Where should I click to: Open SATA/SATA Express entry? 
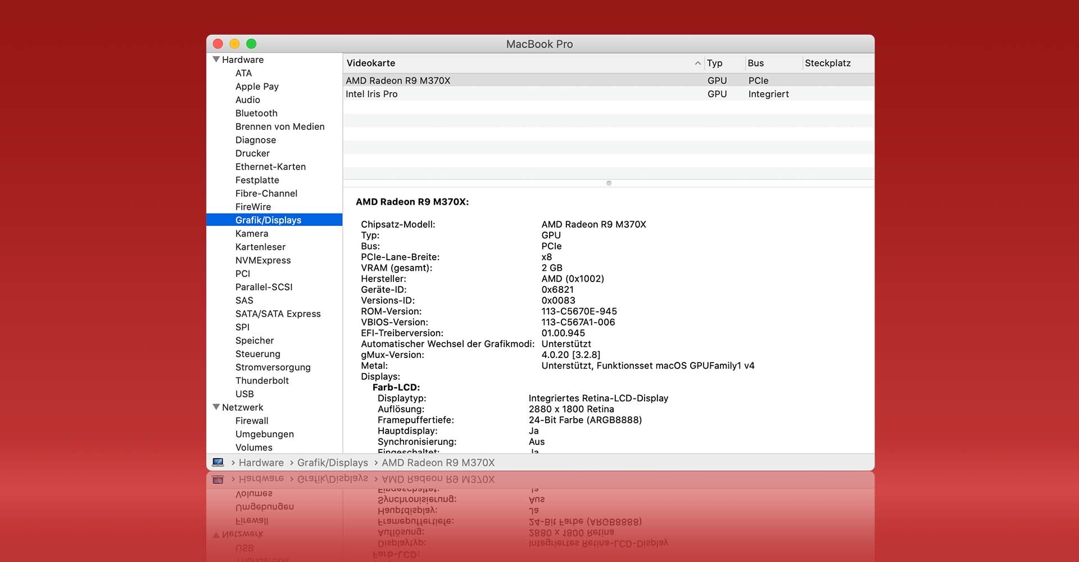click(278, 314)
